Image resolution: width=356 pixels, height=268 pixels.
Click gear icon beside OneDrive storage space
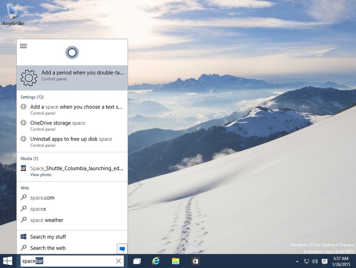click(23, 123)
